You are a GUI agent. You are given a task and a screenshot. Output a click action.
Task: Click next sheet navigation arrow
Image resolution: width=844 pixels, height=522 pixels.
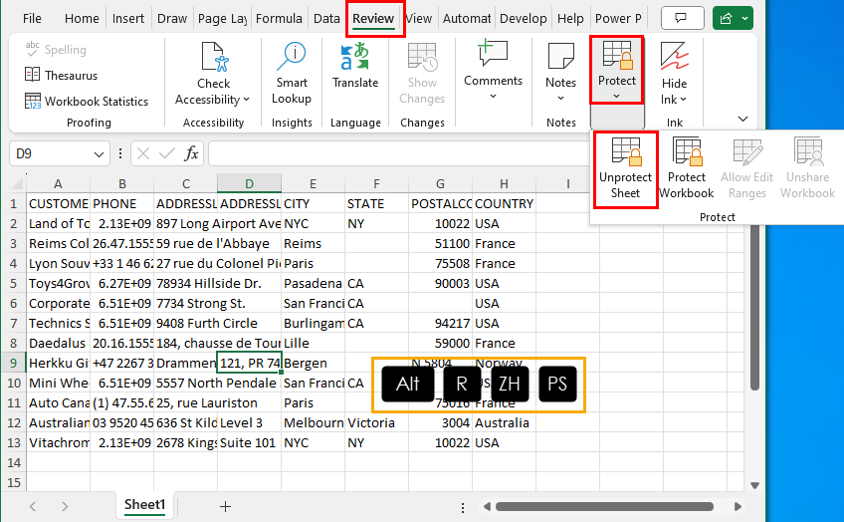65,506
